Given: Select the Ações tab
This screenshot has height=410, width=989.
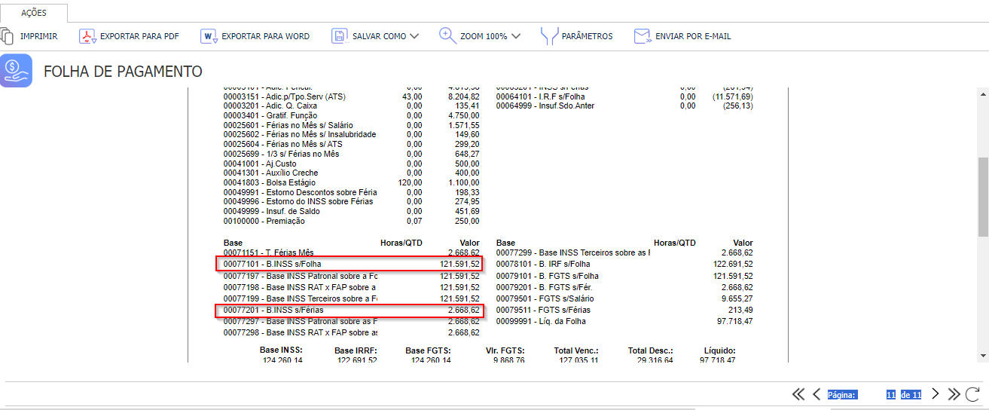Looking at the screenshot, I should [x=33, y=13].
